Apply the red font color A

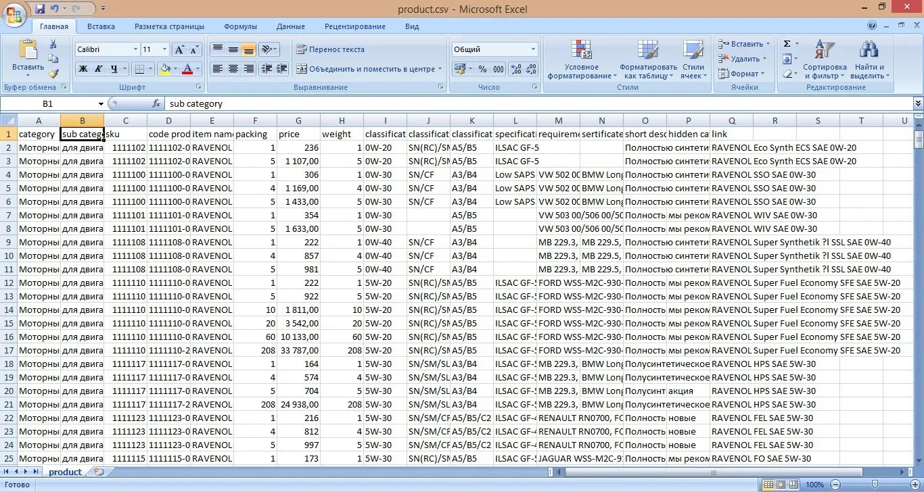pos(187,69)
